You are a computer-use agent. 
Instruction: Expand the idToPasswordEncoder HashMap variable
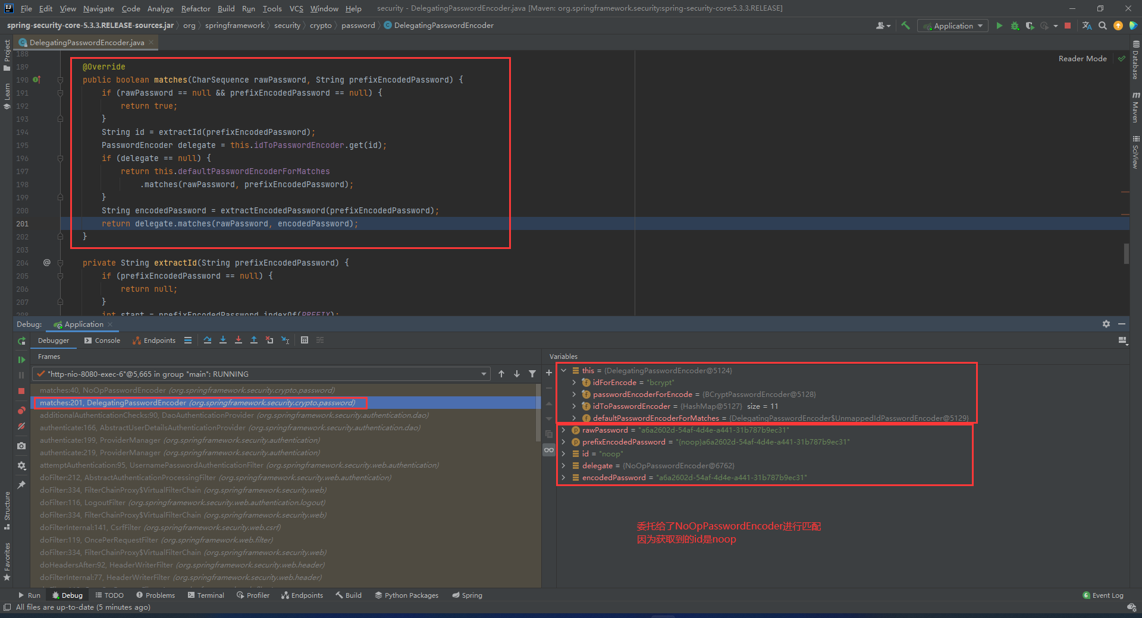573,406
